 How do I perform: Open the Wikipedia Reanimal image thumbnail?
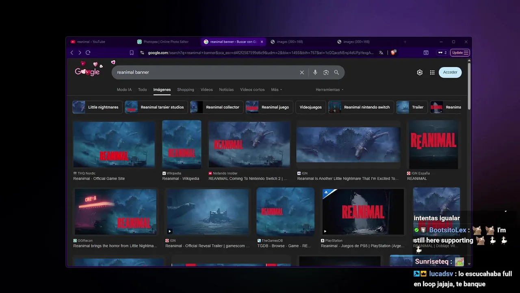[182, 144]
